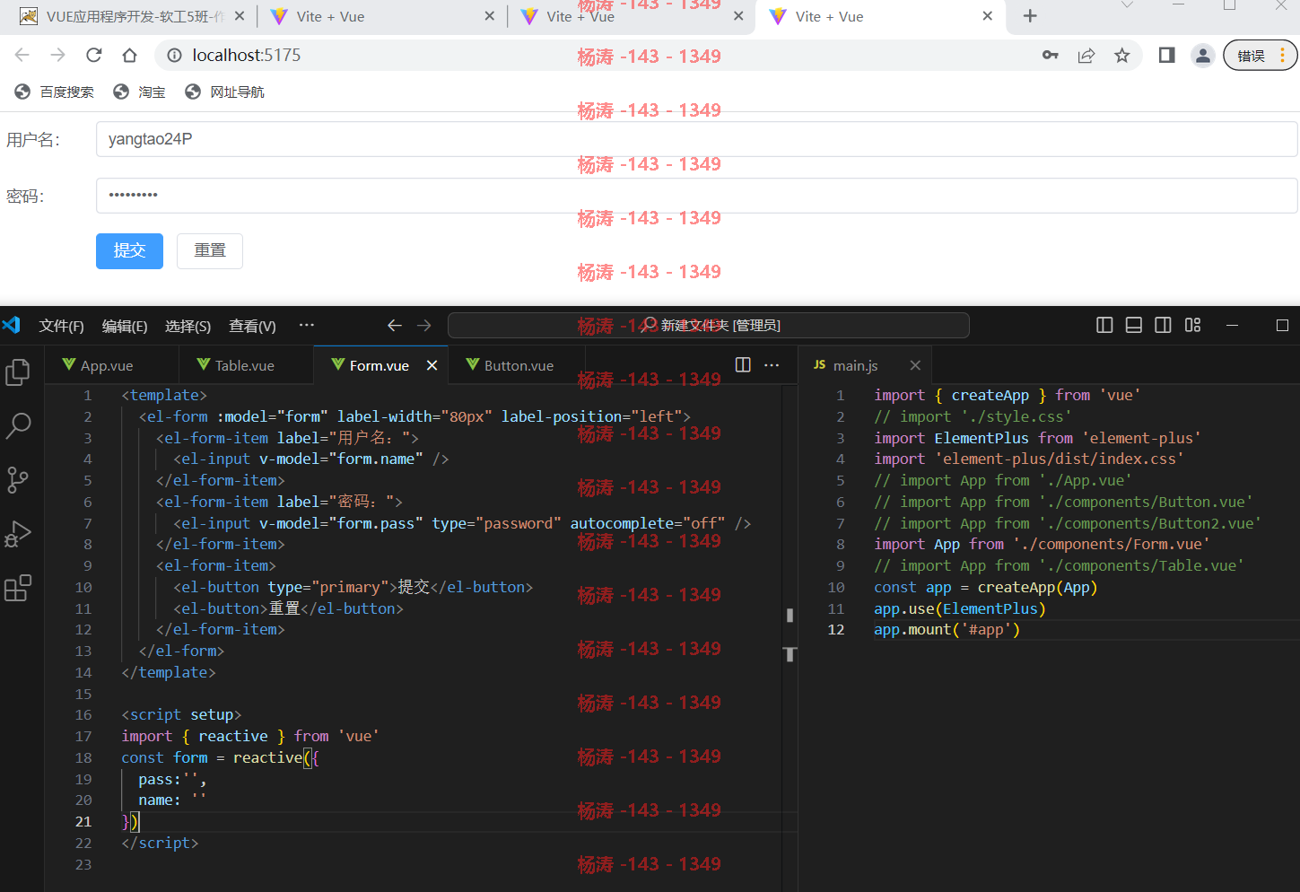This screenshot has width=1300, height=892.
Task: Click app.mount('#app') line in main.js
Action: [947, 629]
